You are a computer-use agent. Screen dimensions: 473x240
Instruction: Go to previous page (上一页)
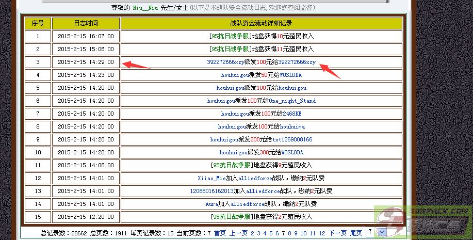pyautogui.click(x=238, y=233)
